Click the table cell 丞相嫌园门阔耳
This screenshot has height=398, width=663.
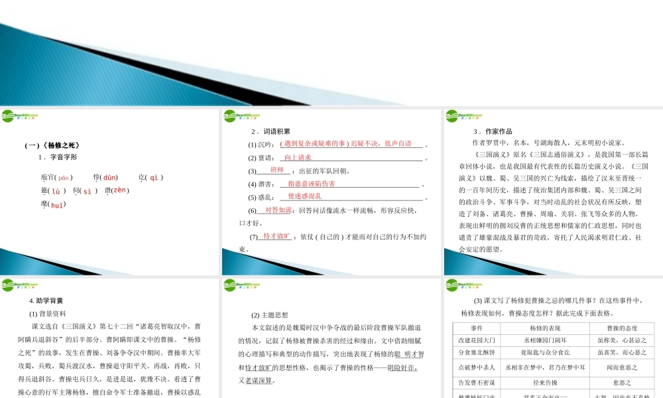[545, 340]
